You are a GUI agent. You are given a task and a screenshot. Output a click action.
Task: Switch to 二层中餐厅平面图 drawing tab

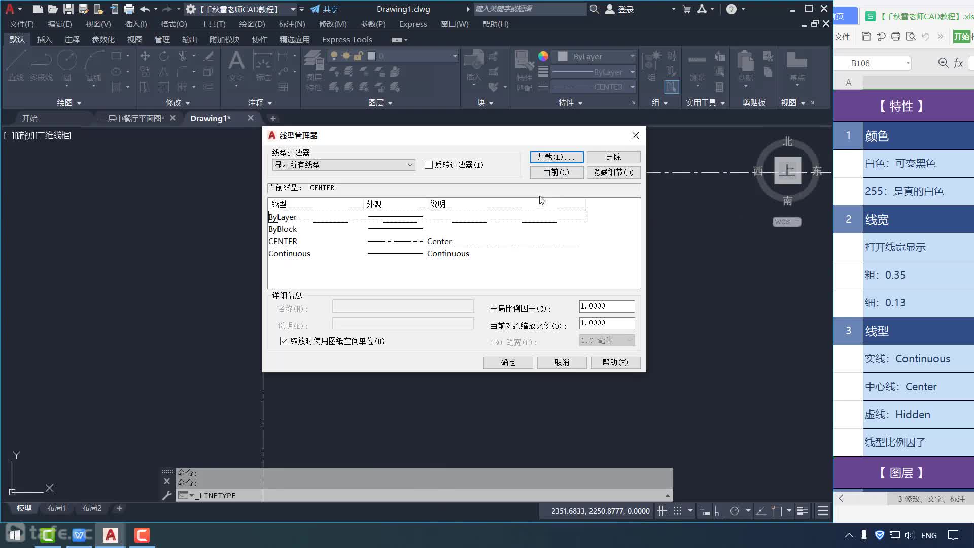point(132,118)
